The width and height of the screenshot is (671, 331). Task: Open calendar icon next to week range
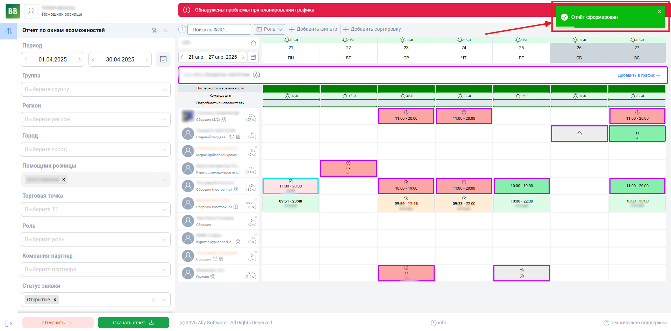coord(253,57)
